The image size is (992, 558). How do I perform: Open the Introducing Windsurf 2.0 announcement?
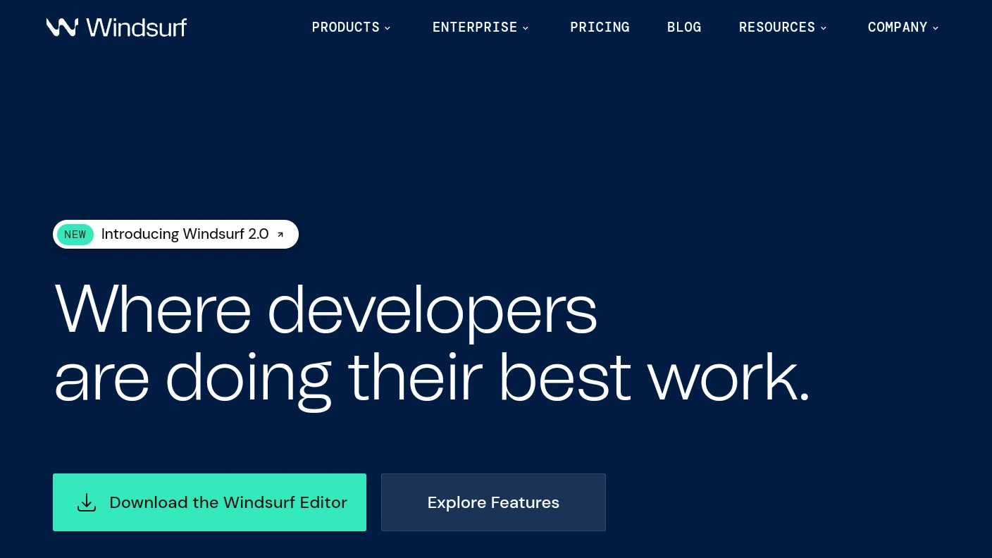coord(175,235)
